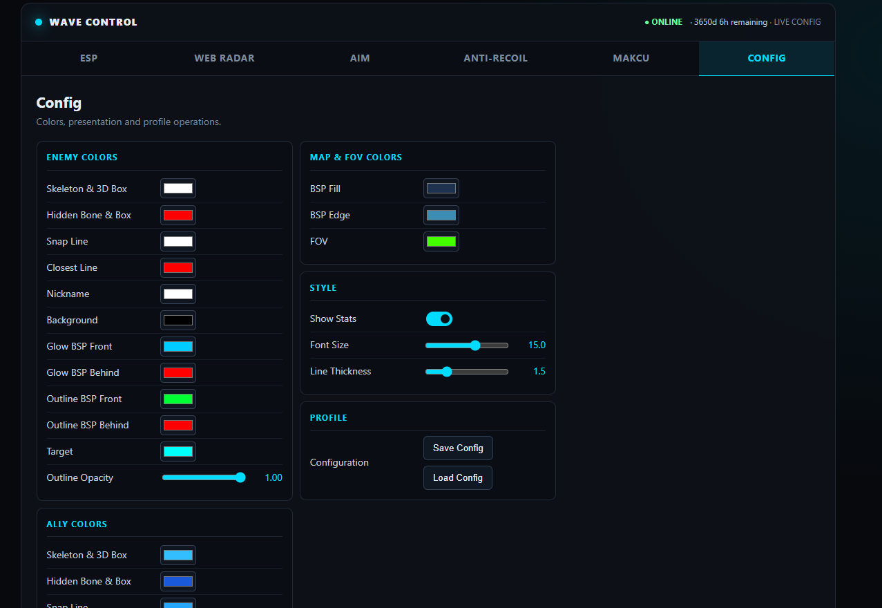Pick the enemy Snap Line color

[x=178, y=241]
